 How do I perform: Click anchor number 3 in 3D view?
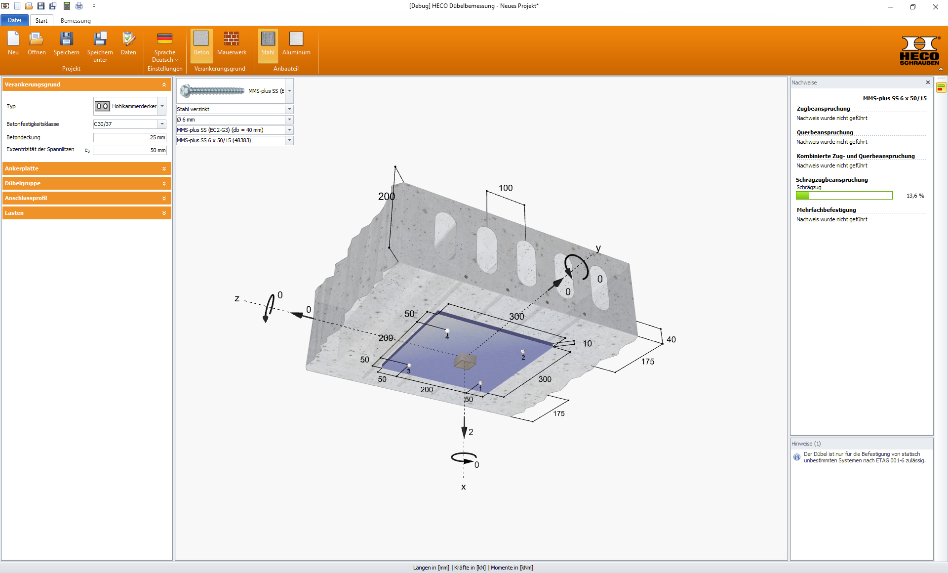coord(408,368)
